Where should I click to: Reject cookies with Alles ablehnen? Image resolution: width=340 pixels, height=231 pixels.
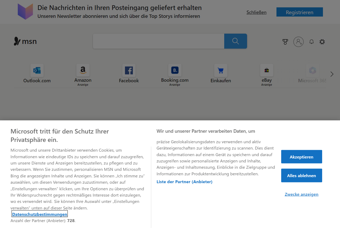tap(302, 176)
